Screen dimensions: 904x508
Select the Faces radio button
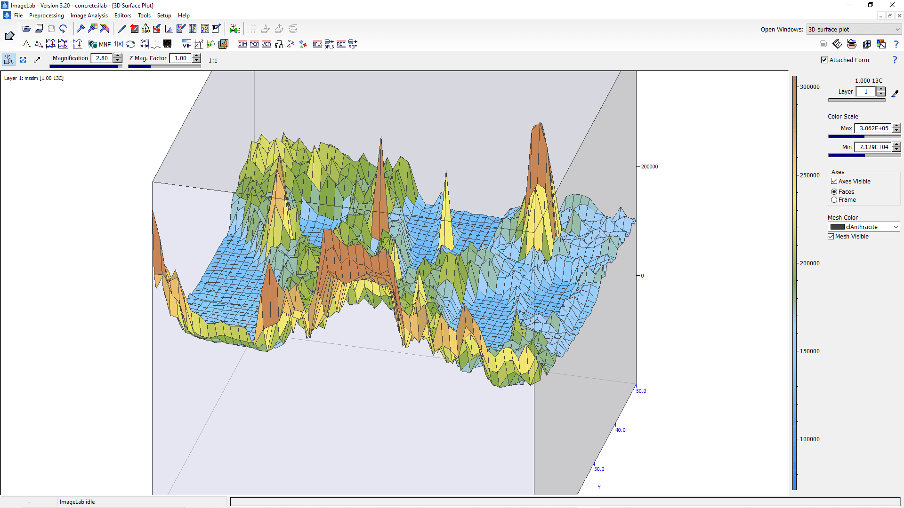pos(834,191)
